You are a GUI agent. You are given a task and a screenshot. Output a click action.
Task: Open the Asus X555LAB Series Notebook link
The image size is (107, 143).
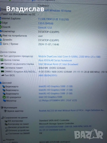click(x=55, y=60)
